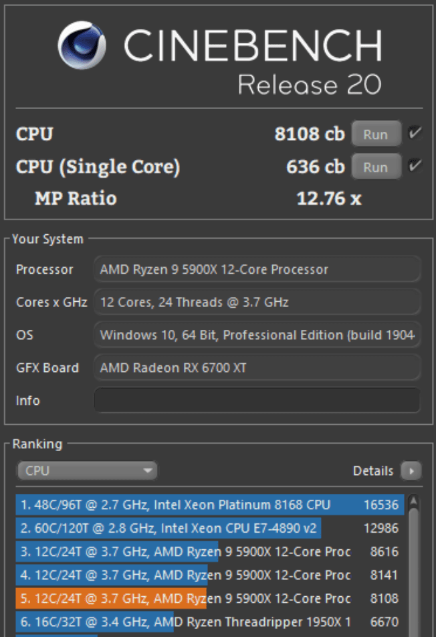This screenshot has width=436, height=637.
Task: Click into the Info text field
Action: click(x=257, y=400)
